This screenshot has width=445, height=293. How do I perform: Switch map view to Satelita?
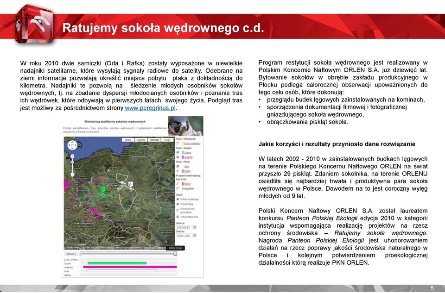141,140
